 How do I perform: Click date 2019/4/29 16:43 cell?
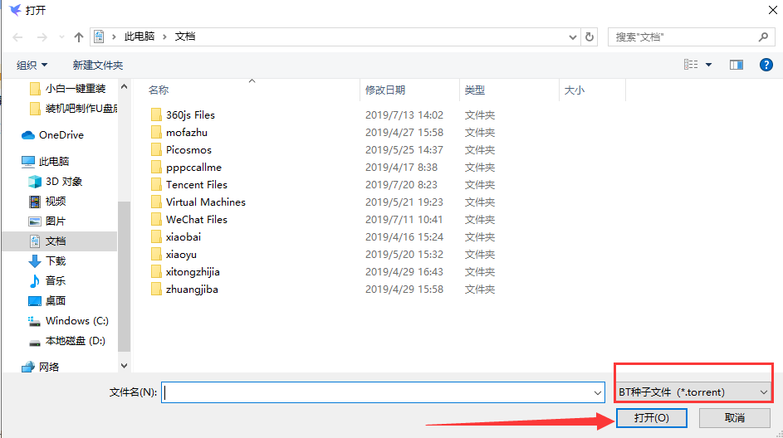(x=404, y=272)
